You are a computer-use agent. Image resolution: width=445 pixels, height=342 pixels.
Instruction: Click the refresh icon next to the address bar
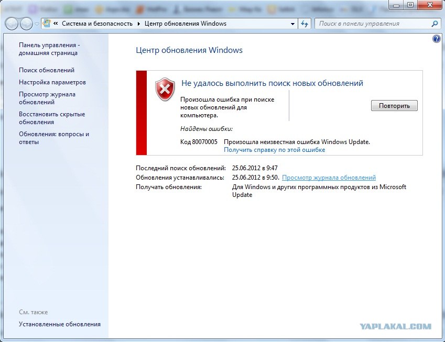[x=305, y=24]
